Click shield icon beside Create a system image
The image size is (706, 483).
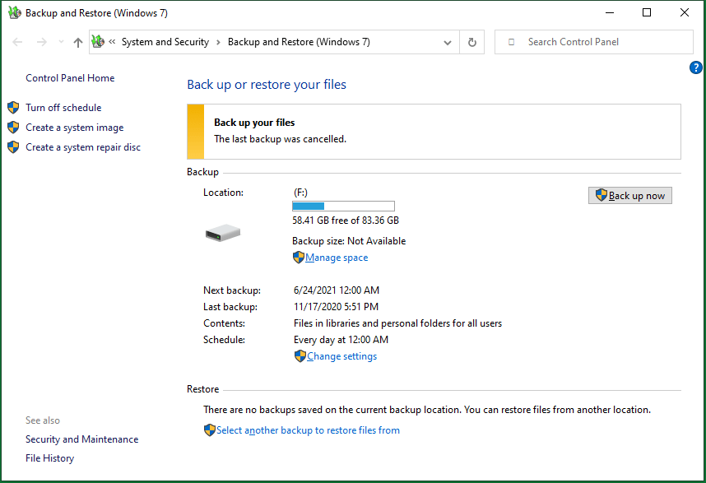(x=13, y=128)
